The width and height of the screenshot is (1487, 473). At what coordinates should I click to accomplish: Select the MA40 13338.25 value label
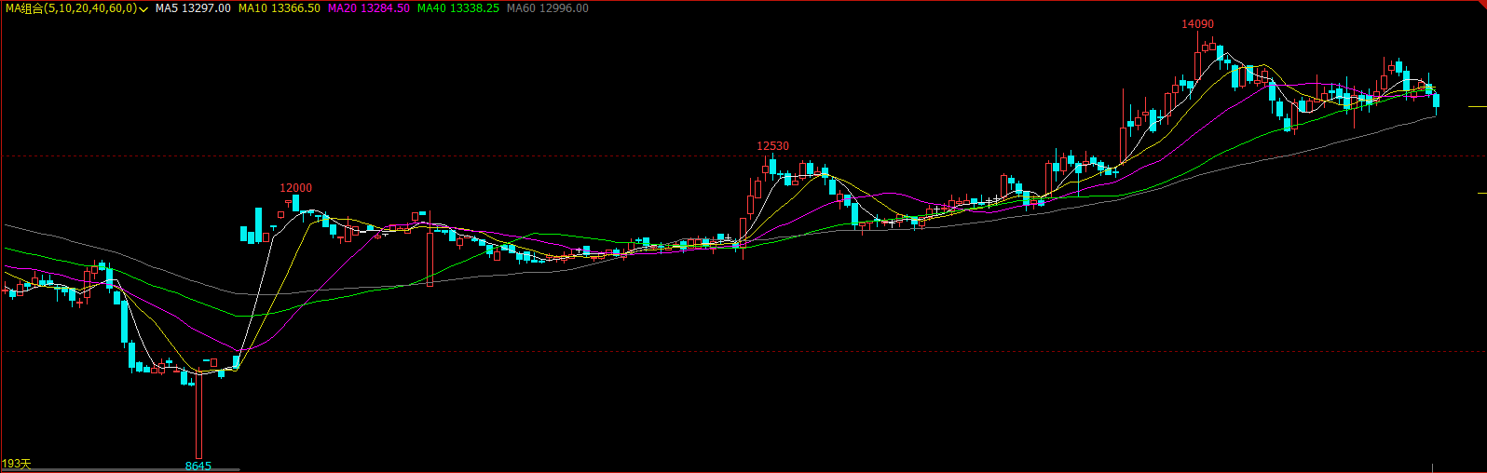coord(458,8)
